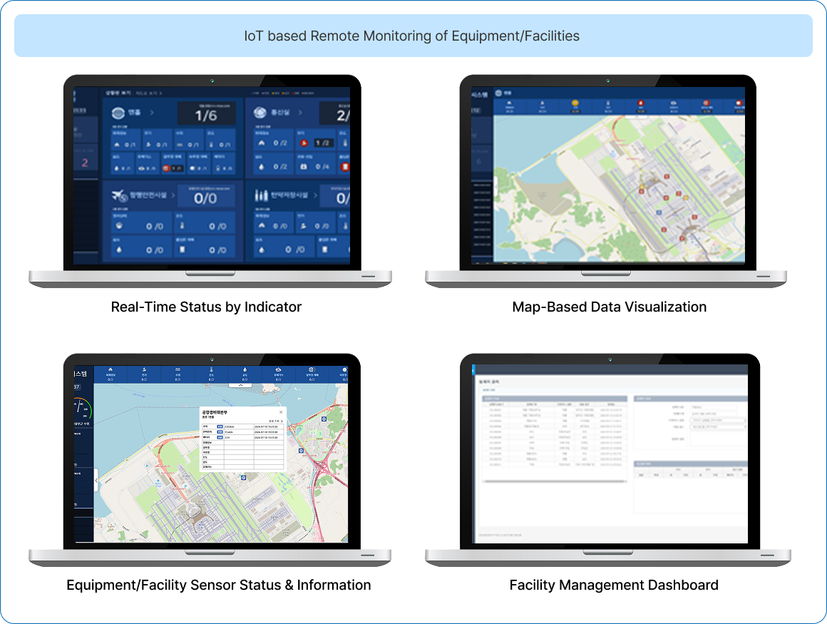Click 'Map-Based Data Visualization' caption
This screenshot has width=827, height=624.
(x=609, y=307)
